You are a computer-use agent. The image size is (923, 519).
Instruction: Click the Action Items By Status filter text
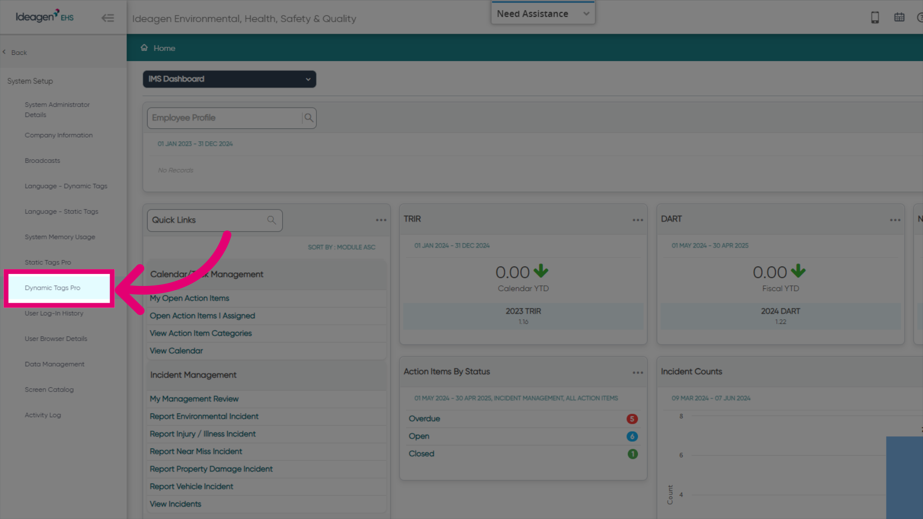point(516,398)
